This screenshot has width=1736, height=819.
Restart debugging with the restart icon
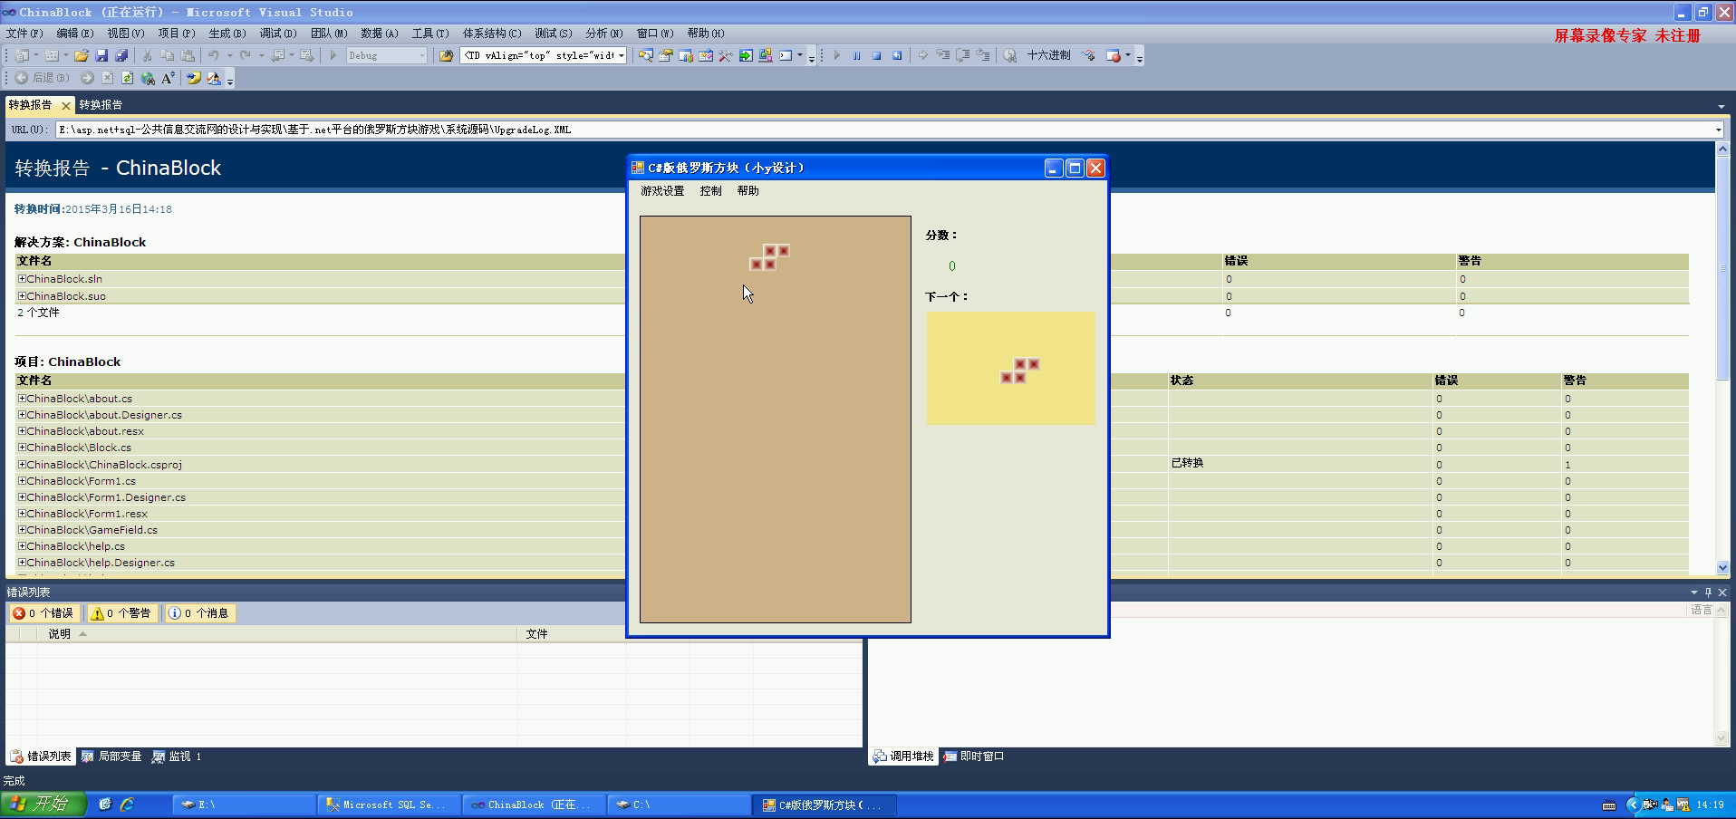click(897, 55)
